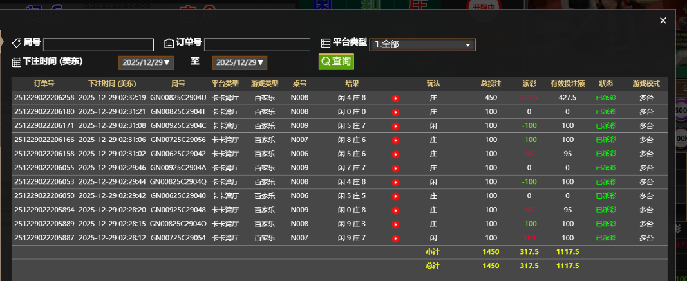Image resolution: width=687 pixels, height=281 pixels.
Task: Click result 闲 4 庄 8 of order 251229022206258
Action: (x=352, y=98)
